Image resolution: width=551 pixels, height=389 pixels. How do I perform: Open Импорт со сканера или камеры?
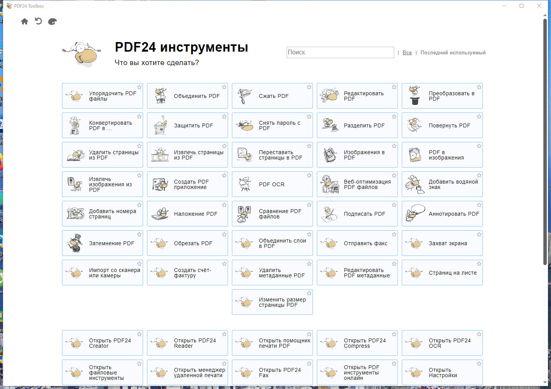click(x=103, y=273)
